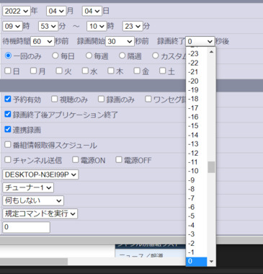Choose -20 in the dropdown list
Viewport: 263px width, 274px height.
coord(197,81)
